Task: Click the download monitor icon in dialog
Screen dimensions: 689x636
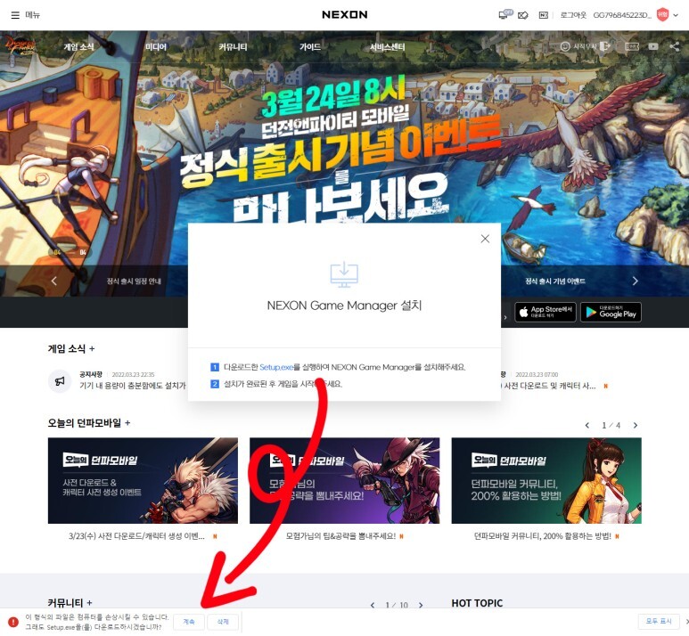Action: coord(344,274)
